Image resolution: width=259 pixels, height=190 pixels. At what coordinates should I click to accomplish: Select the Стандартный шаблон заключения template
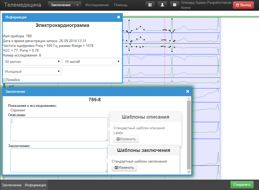click(139, 161)
